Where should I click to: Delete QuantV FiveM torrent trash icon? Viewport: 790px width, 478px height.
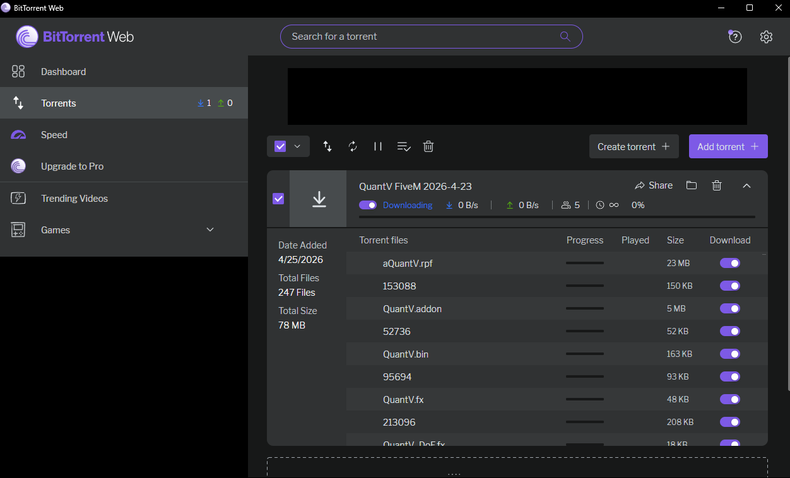pos(717,185)
